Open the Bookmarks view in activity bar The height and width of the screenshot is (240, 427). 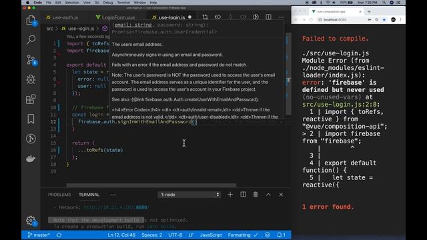tap(31, 119)
